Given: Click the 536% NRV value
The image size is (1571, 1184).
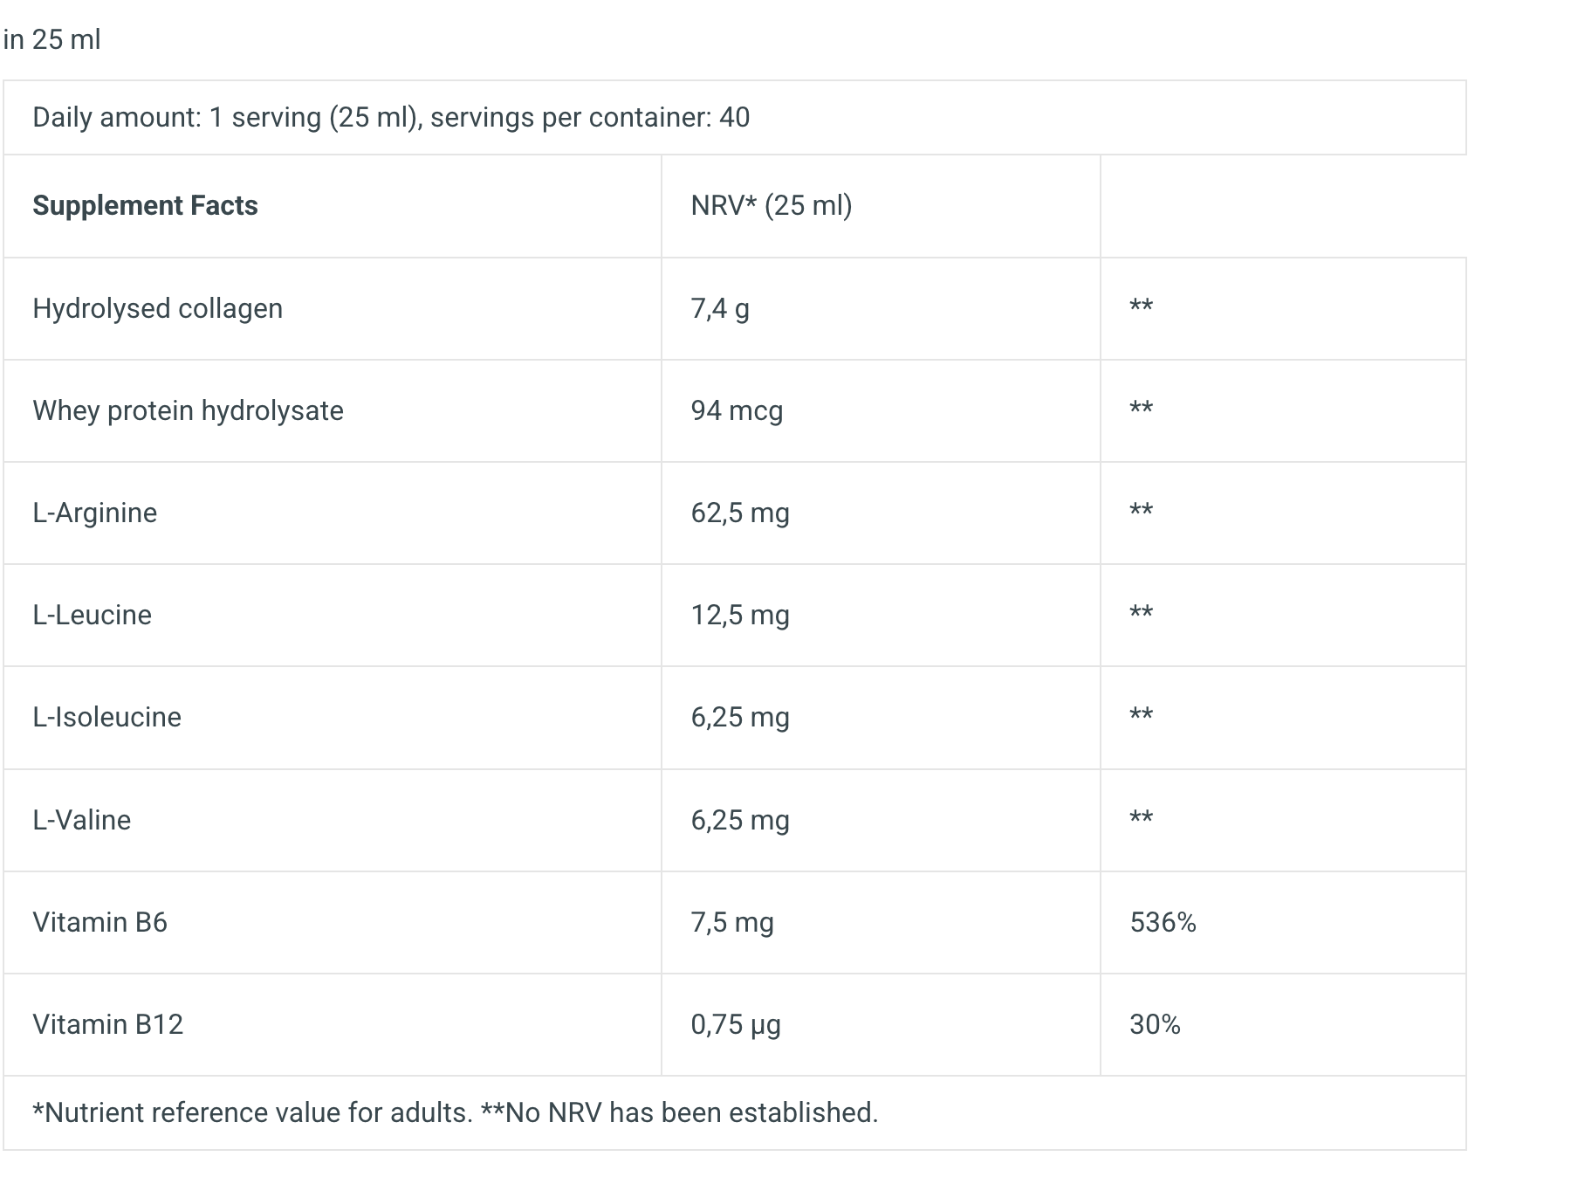Looking at the screenshot, I should [x=1163, y=923].
